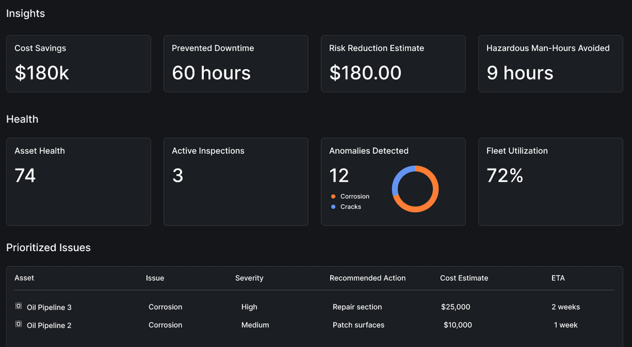
Task: Open the Cost Savings card
Action: point(78,63)
